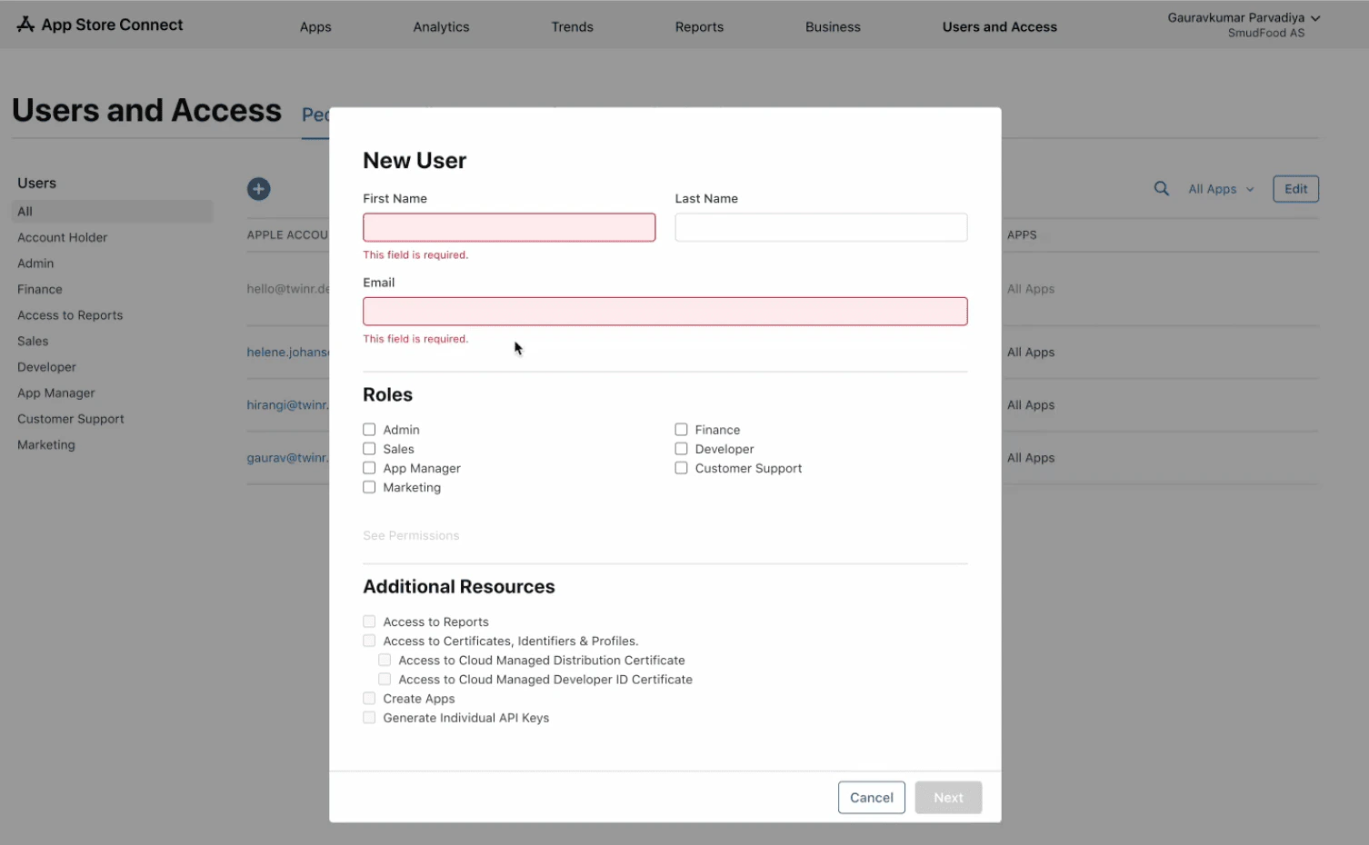1369x845 pixels.
Task: Select Customer Support sidebar filter
Action: click(70, 419)
